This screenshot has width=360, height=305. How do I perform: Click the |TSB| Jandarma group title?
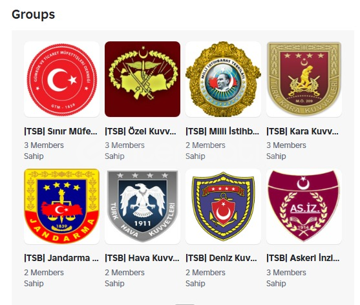pyautogui.click(x=61, y=258)
